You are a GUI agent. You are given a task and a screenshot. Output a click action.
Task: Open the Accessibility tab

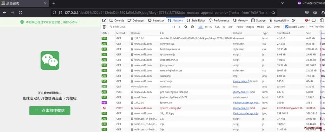[x=279, y=20]
